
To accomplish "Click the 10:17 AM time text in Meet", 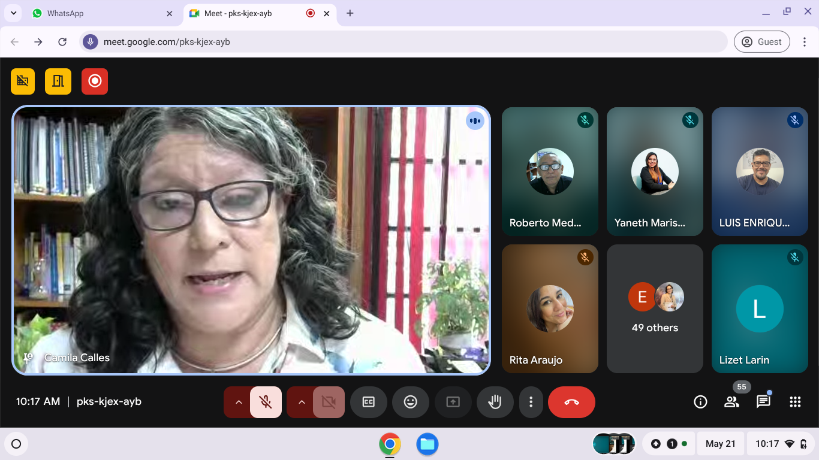I will point(38,402).
